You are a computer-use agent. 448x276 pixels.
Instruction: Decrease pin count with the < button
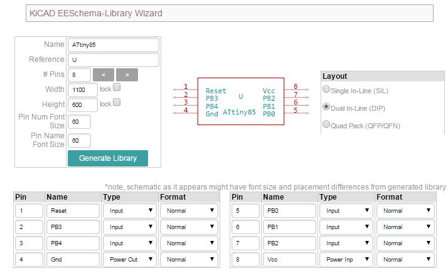click(x=104, y=74)
